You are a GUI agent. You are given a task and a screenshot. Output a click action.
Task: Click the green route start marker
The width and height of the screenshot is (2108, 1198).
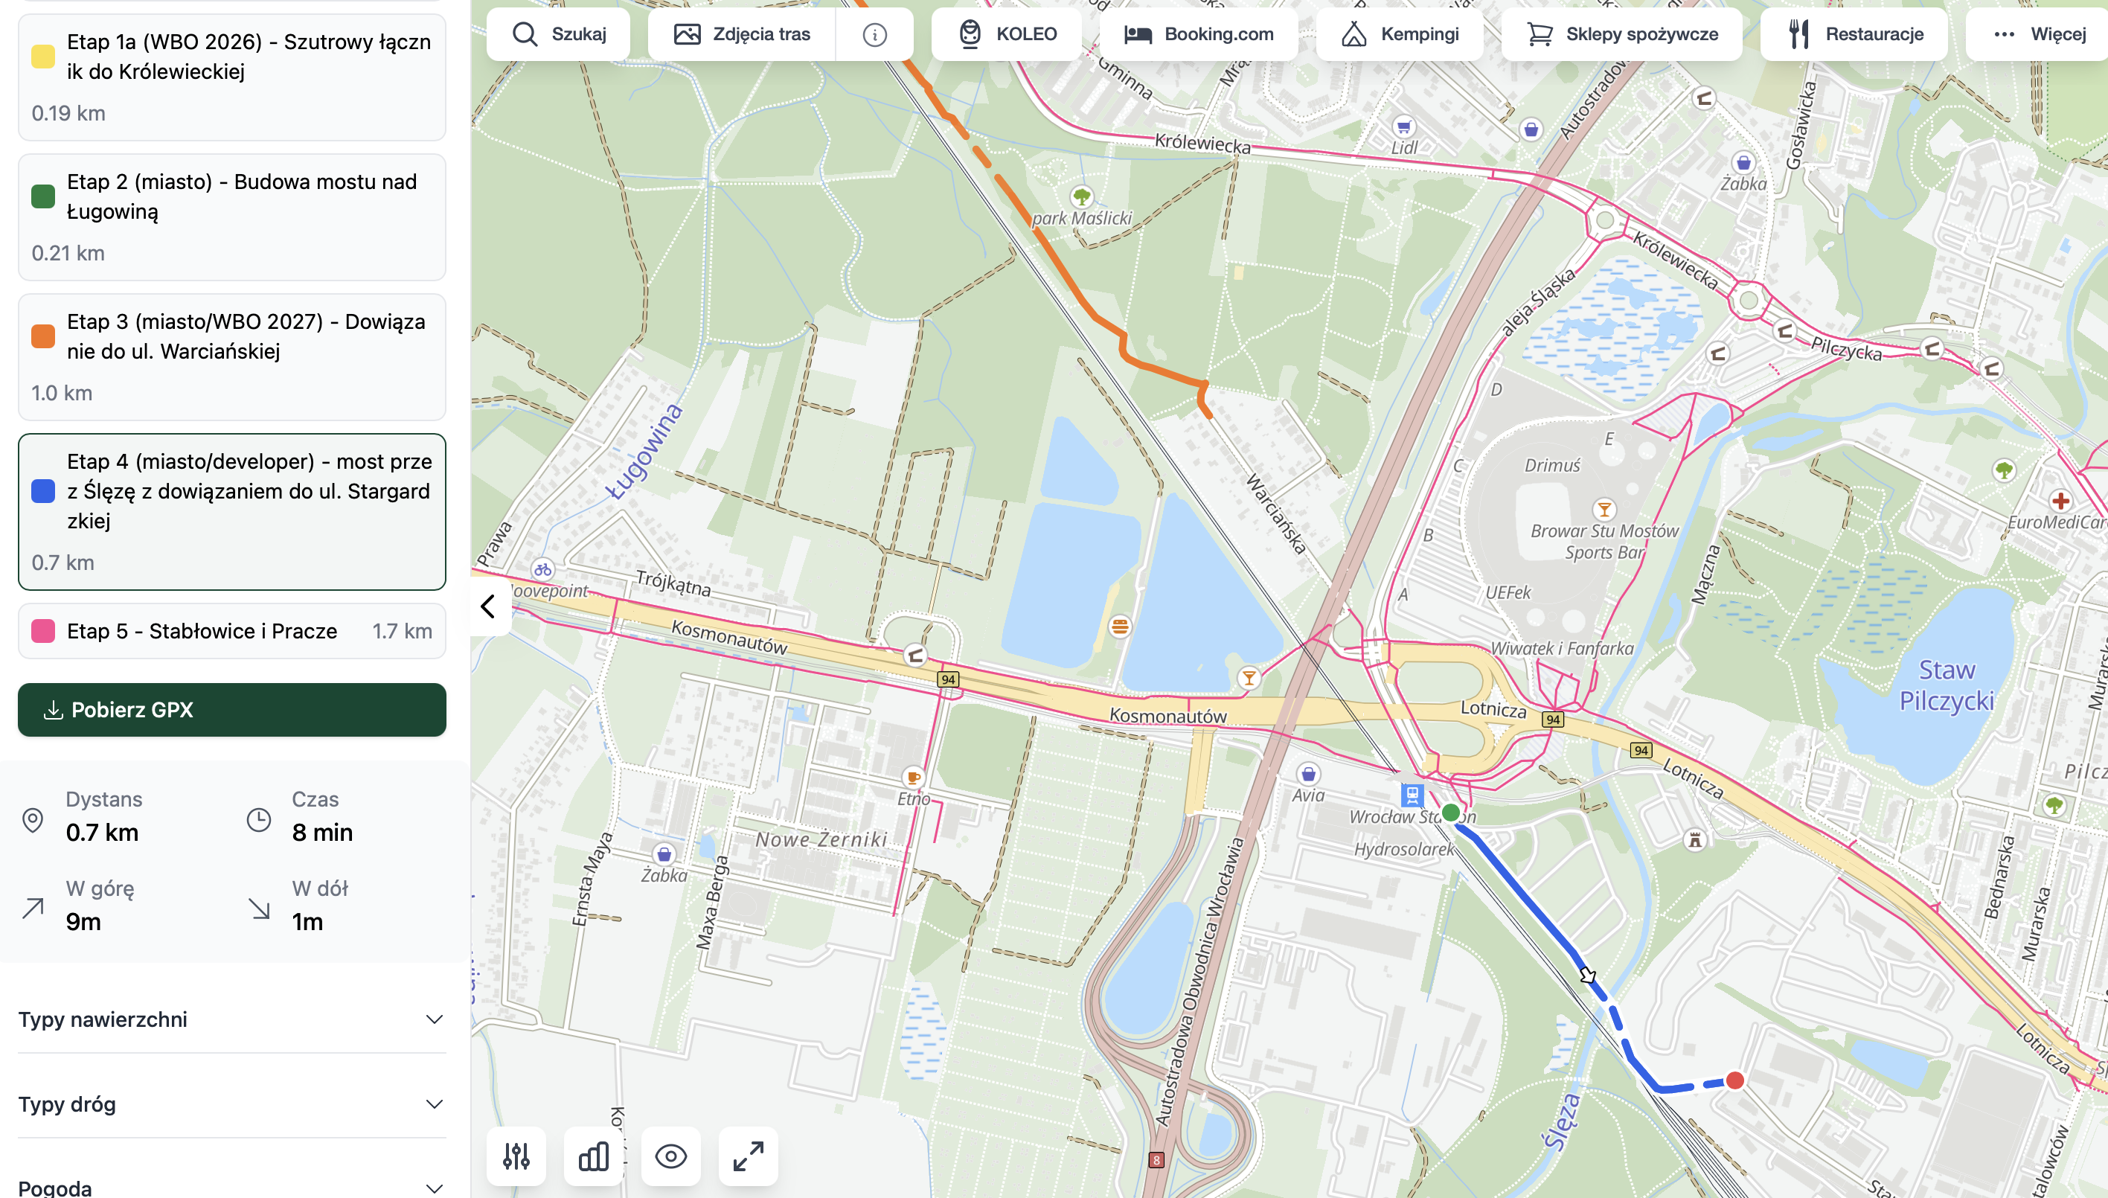tap(1450, 813)
